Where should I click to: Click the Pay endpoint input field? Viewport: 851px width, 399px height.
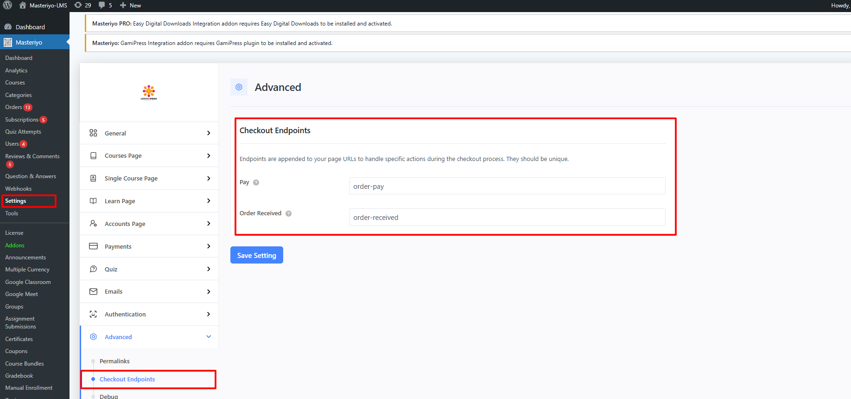point(507,186)
